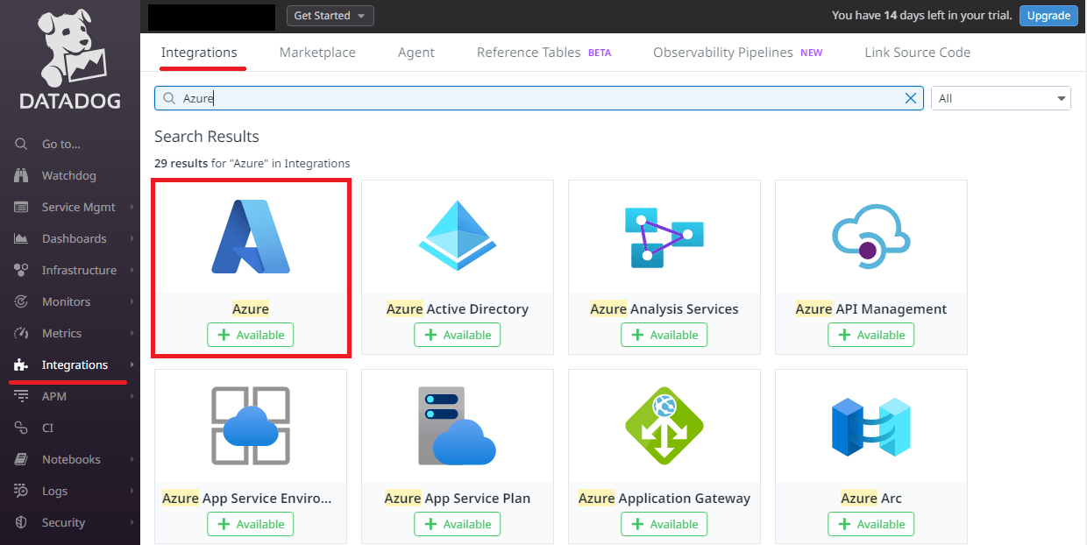Image resolution: width=1087 pixels, height=545 pixels.
Task: Expand the Notebooks submenu arrow
Action: tap(132, 460)
